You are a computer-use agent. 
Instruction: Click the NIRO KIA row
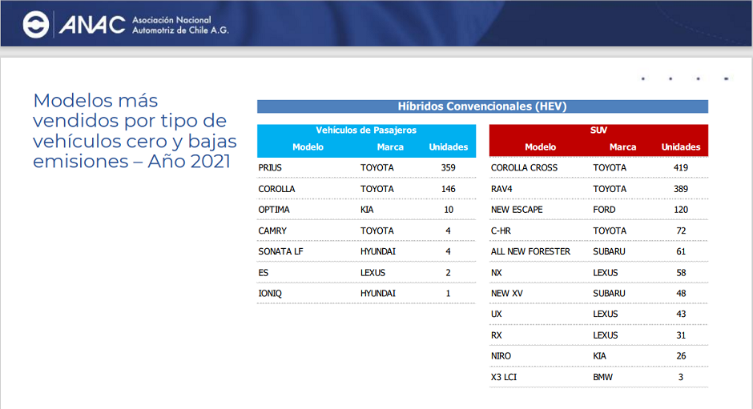598,356
